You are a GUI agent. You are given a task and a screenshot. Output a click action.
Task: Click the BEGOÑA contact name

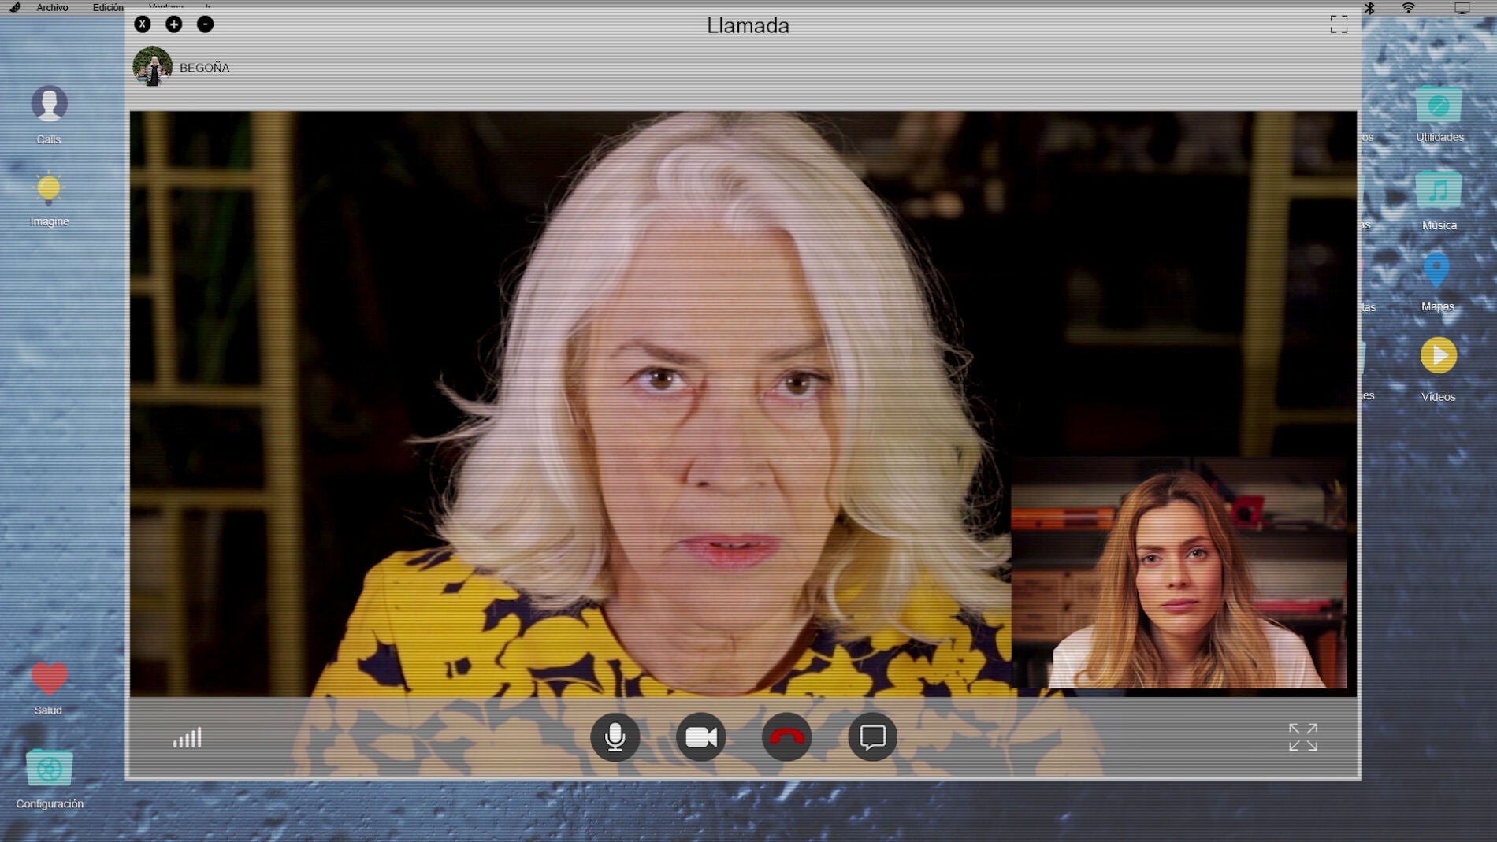tap(203, 67)
